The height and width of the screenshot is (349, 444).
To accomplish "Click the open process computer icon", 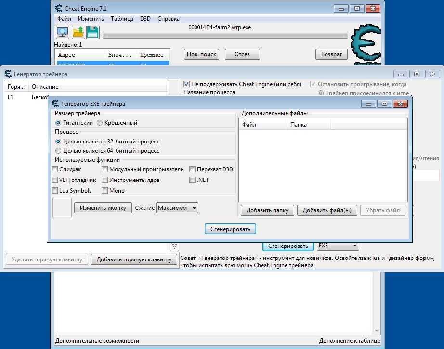I will (63, 32).
